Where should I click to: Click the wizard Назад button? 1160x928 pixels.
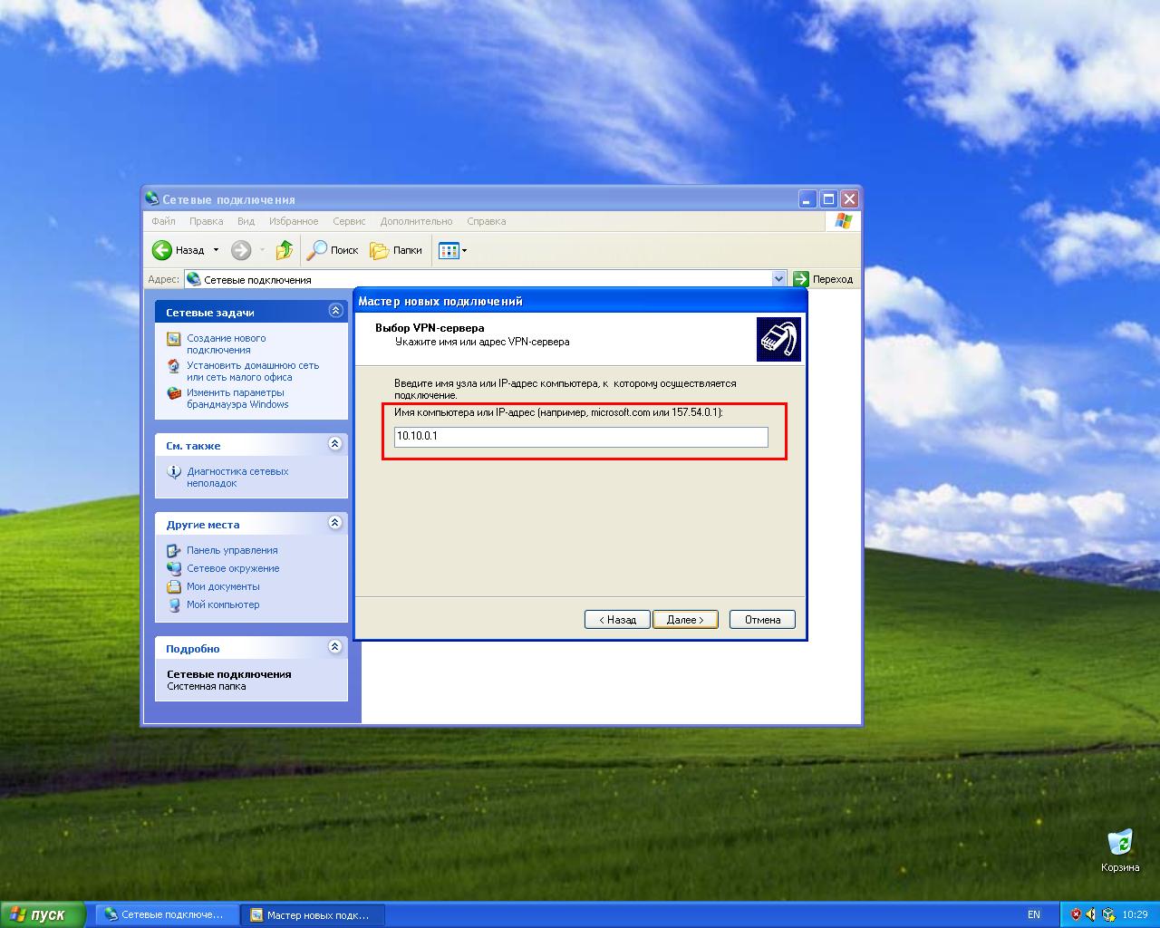[617, 620]
